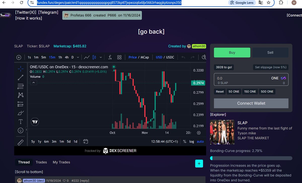
Task: Select the candlestick chart style icon
Action: coord(94,57)
